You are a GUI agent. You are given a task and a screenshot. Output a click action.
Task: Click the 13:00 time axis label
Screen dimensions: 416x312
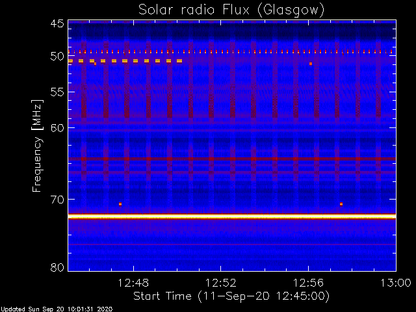tap(396, 283)
